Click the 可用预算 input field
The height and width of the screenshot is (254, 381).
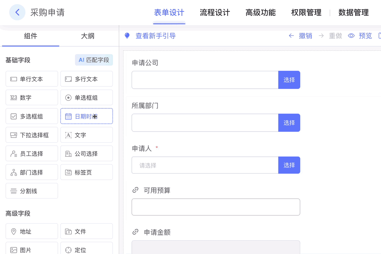216,207
